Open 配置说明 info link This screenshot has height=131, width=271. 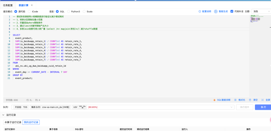coord(207,11)
